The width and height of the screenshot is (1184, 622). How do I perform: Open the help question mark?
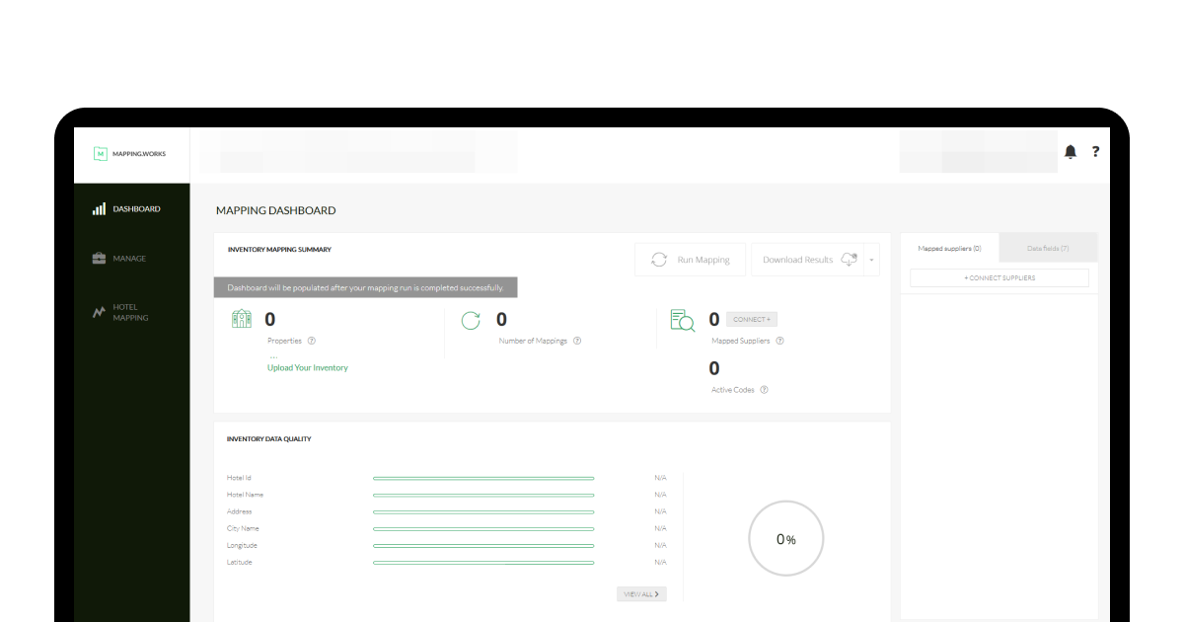click(1095, 152)
